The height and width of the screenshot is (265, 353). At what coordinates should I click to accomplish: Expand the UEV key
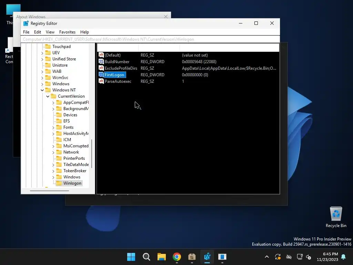tap(42, 53)
